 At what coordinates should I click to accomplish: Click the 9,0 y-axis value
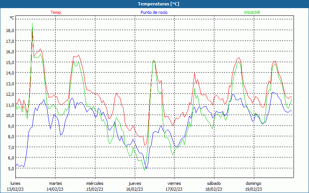11,126
